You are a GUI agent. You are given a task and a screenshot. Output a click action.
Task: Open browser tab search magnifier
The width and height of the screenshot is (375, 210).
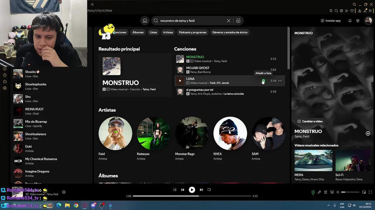coord(354,4)
